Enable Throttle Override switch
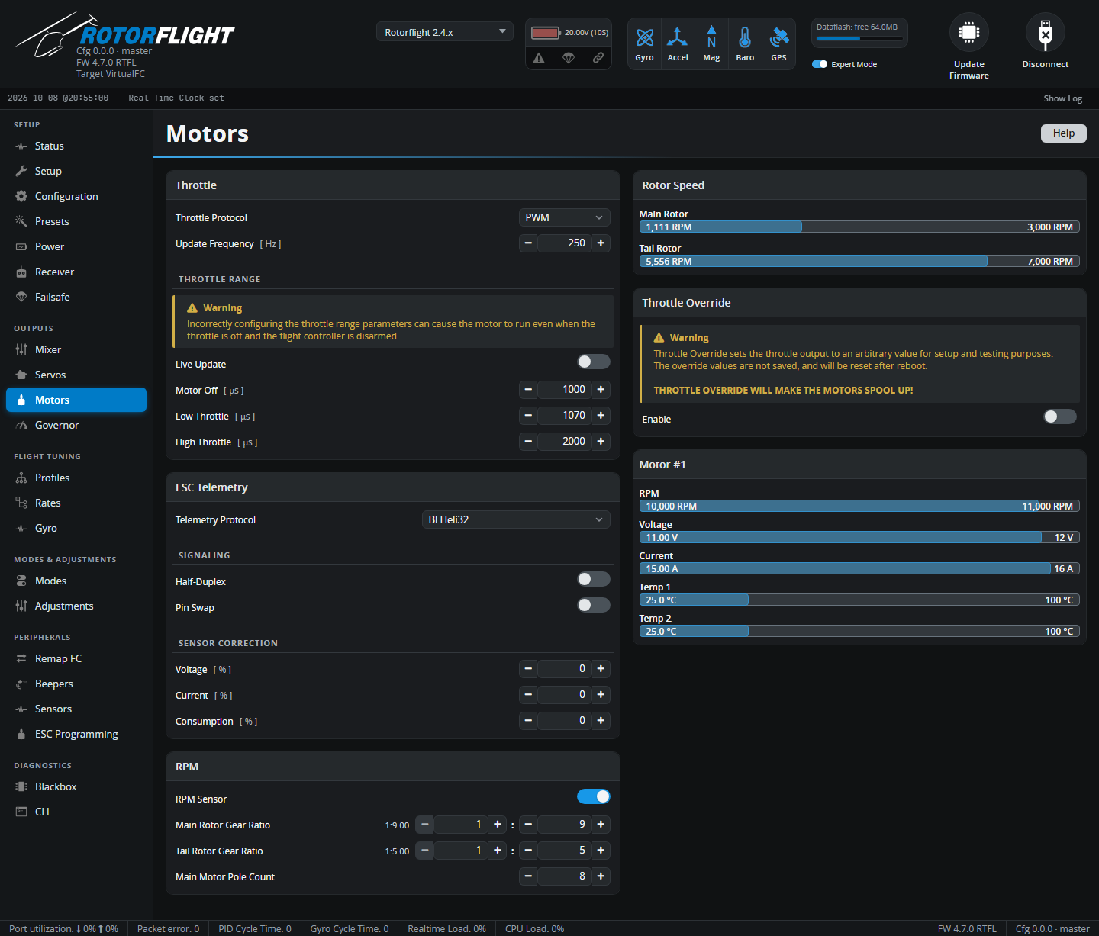This screenshot has width=1099, height=936. click(x=1060, y=417)
